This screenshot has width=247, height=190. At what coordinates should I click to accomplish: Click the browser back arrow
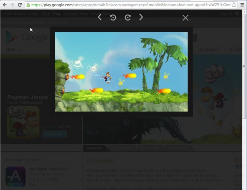click(5, 5)
